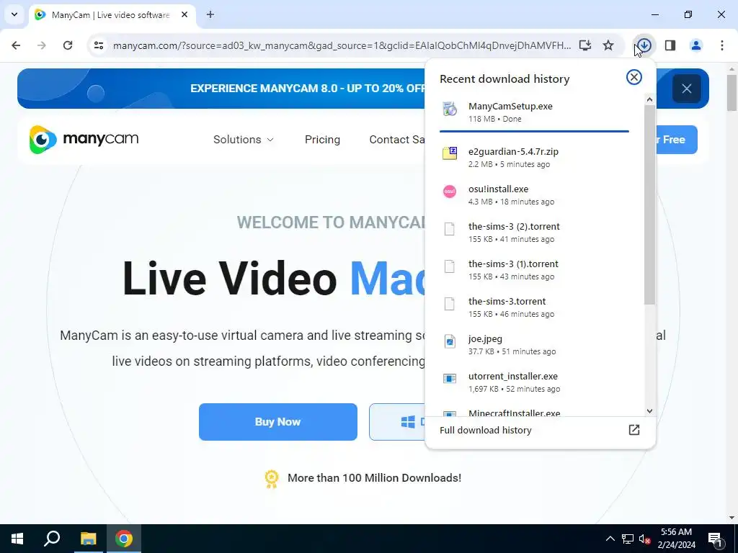Open Chrome side panel icon
The width and height of the screenshot is (738, 553).
670,45
